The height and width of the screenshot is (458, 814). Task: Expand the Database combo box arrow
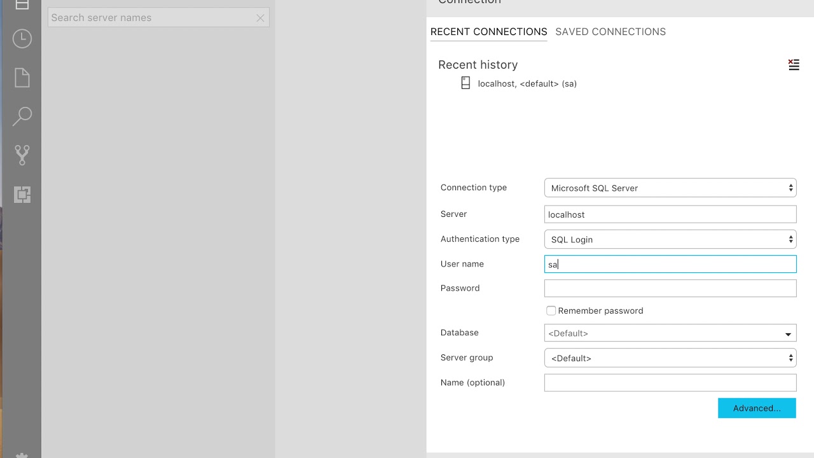coord(788,333)
